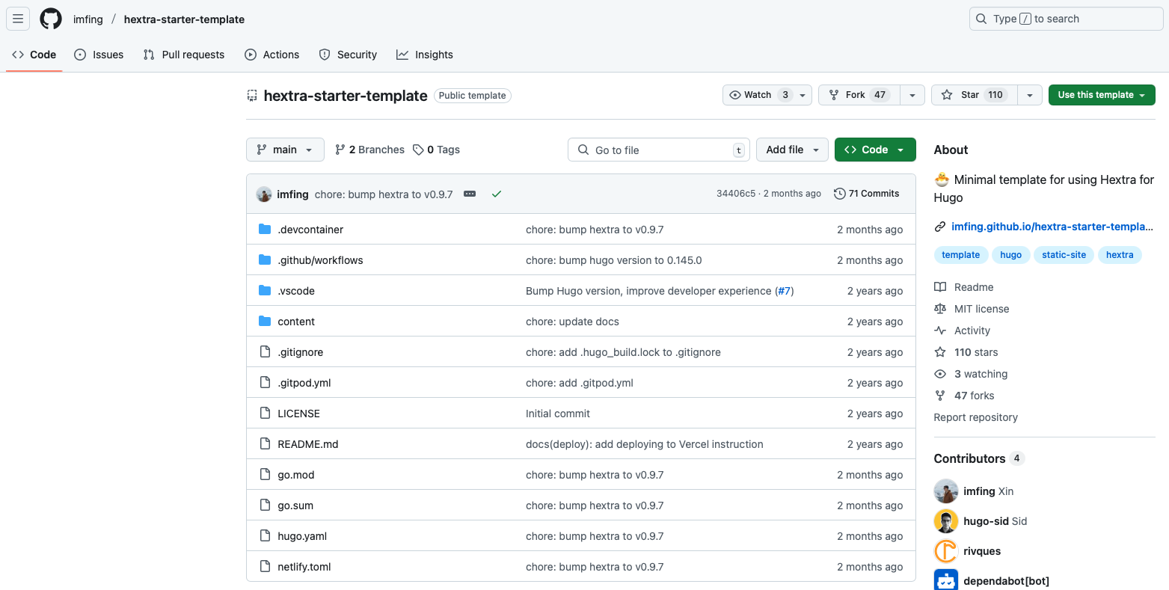This screenshot has width=1169, height=590.
Task: Expand the Fork options arrow
Action: pyautogui.click(x=912, y=95)
